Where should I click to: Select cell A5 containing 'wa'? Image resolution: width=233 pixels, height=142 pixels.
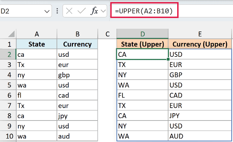pos(36,85)
